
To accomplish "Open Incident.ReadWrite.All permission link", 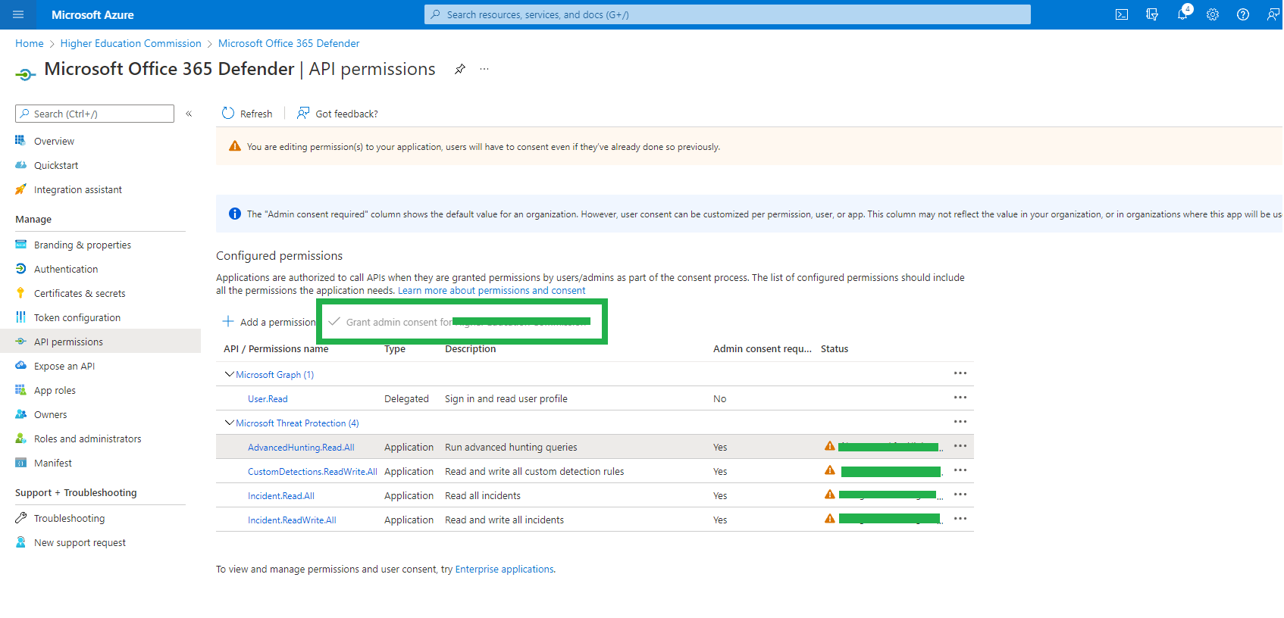I will 292,520.
